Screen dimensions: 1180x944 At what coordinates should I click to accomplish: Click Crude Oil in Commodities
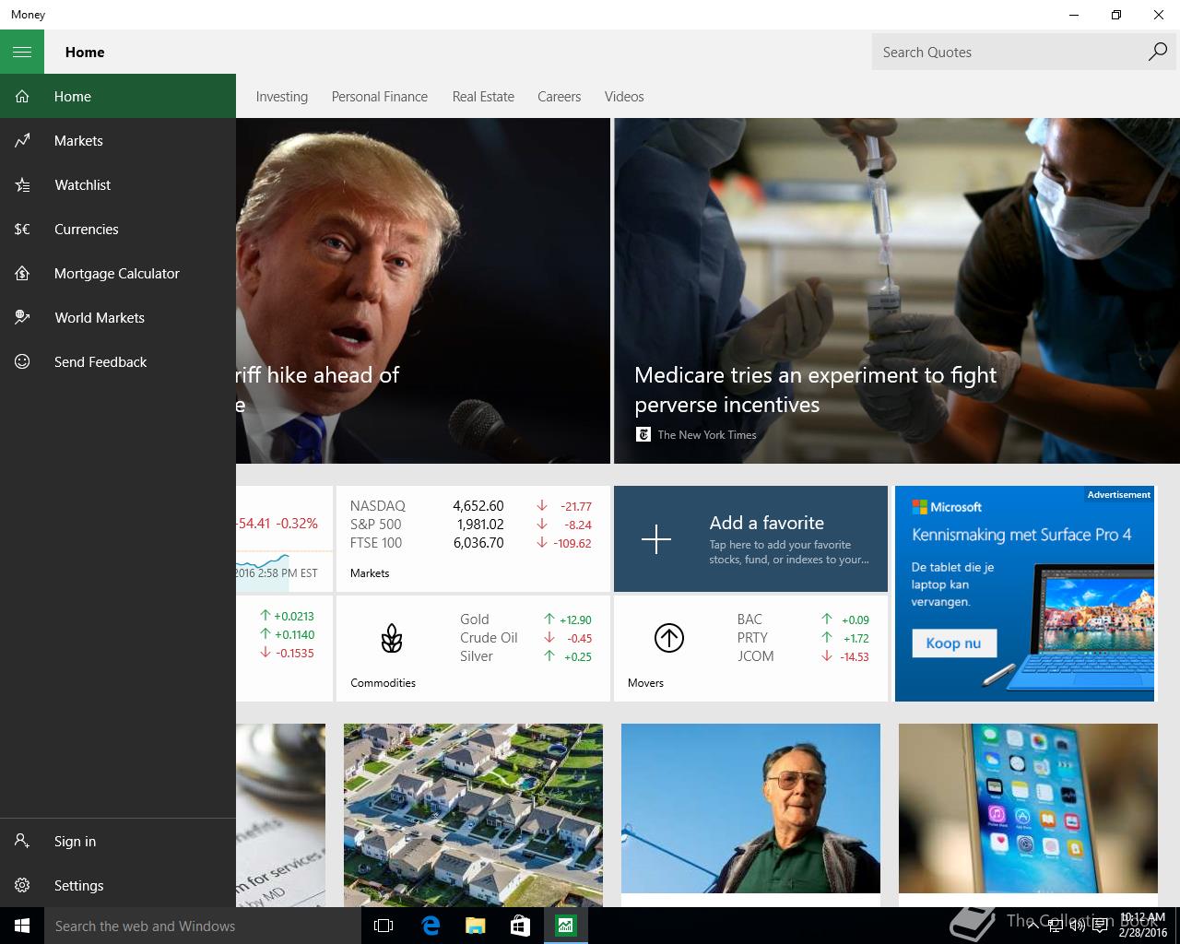[489, 638]
